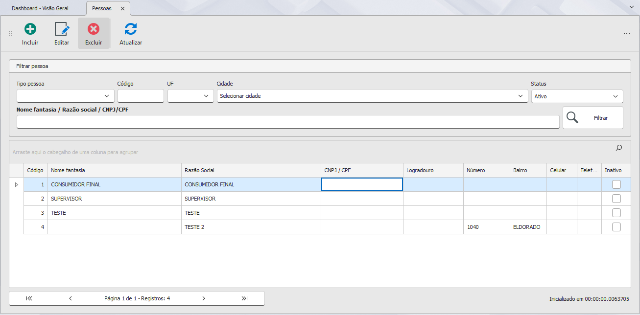Click the Incluir green plus icon

tap(30, 29)
